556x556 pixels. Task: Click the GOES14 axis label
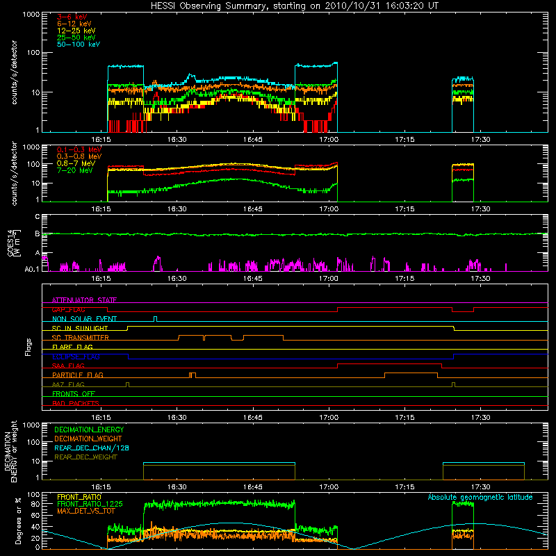click(x=14, y=243)
